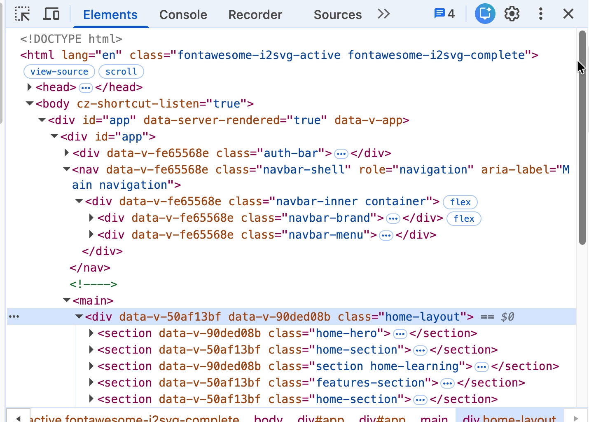Click the main breadcrumb
The image size is (589, 422).
click(434, 418)
